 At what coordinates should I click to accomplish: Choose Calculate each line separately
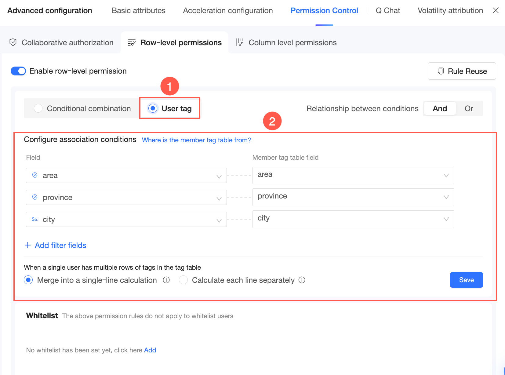pyautogui.click(x=183, y=280)
